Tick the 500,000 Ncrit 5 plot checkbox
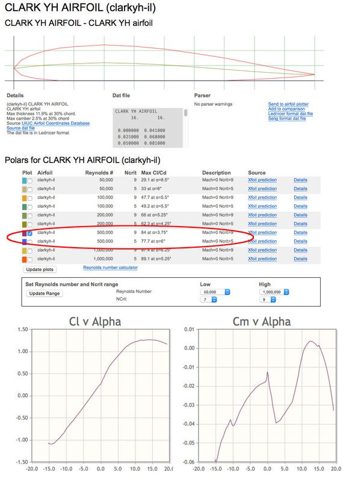This screenshot has width=352, height=481. point(29,242)
